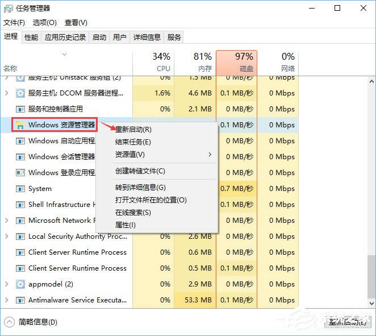Switch to the 详细信息 tab

(147, 37)
